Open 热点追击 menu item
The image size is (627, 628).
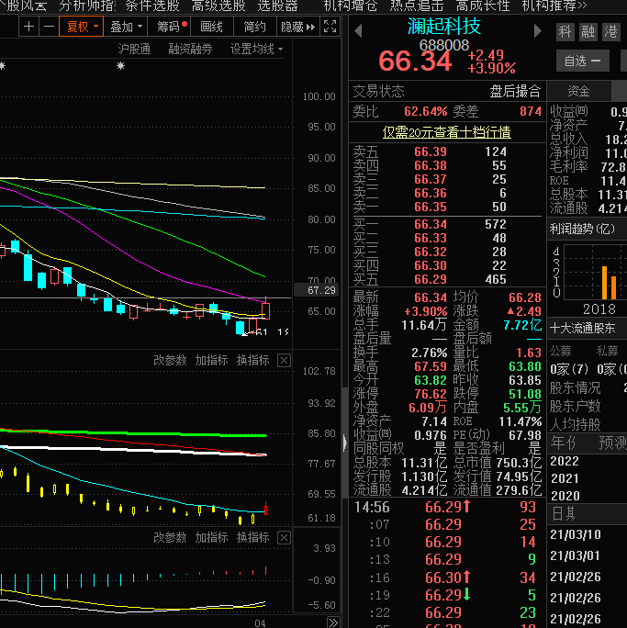(417, 6)
